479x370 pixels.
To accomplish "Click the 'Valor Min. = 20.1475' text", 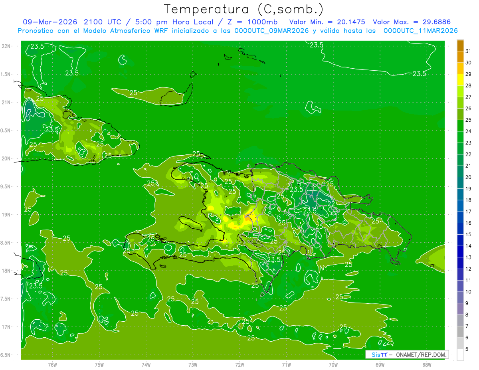I will [327, 22].
